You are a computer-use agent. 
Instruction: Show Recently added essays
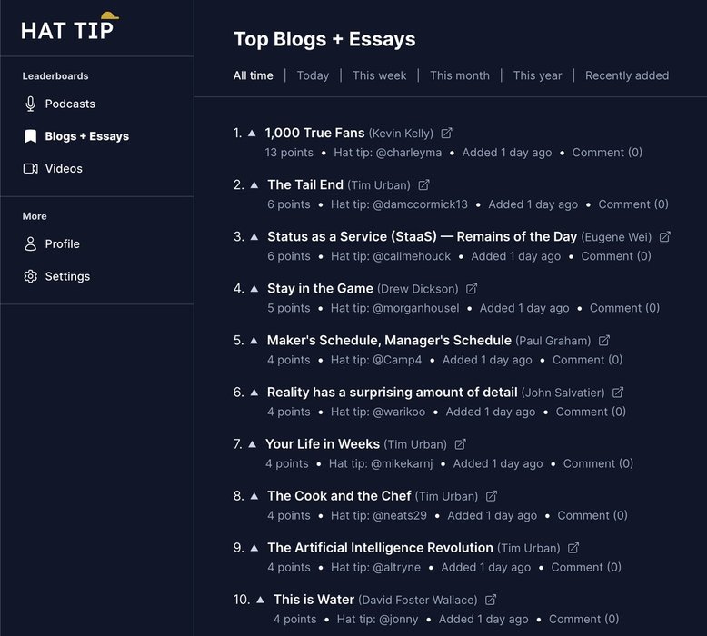point(627,75)
